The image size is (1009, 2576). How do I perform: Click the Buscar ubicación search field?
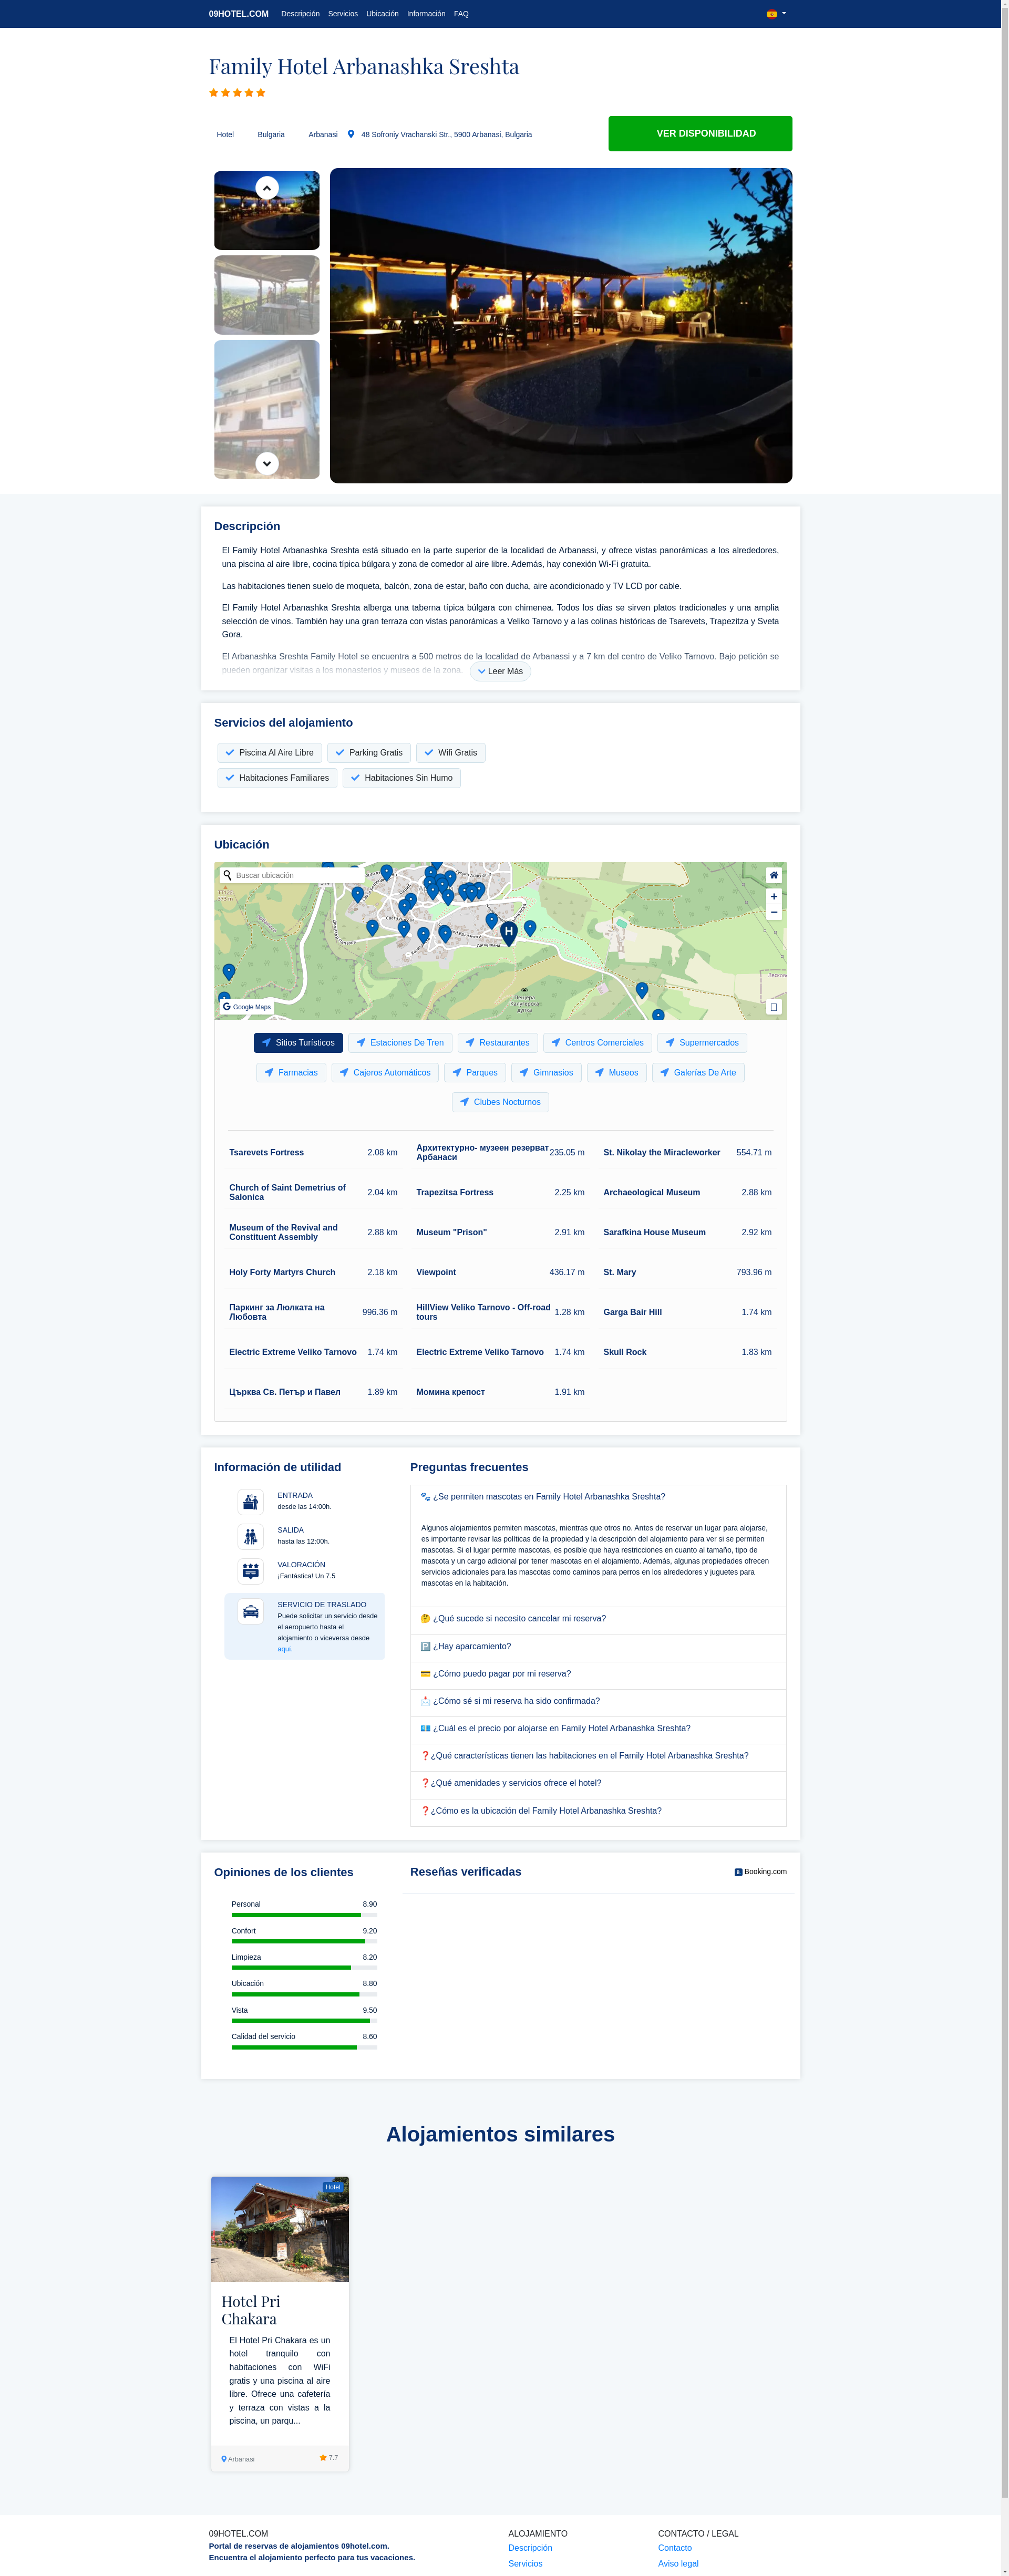290,875
